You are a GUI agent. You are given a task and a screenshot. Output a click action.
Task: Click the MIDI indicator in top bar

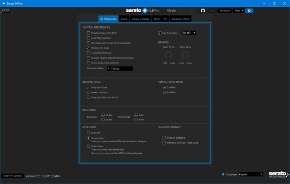(x=212, y=10)
